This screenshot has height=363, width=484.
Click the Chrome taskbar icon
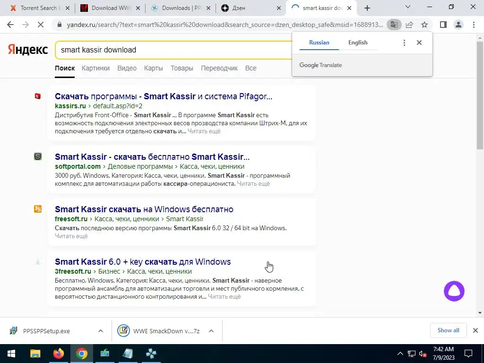click(x=81, y=354)
